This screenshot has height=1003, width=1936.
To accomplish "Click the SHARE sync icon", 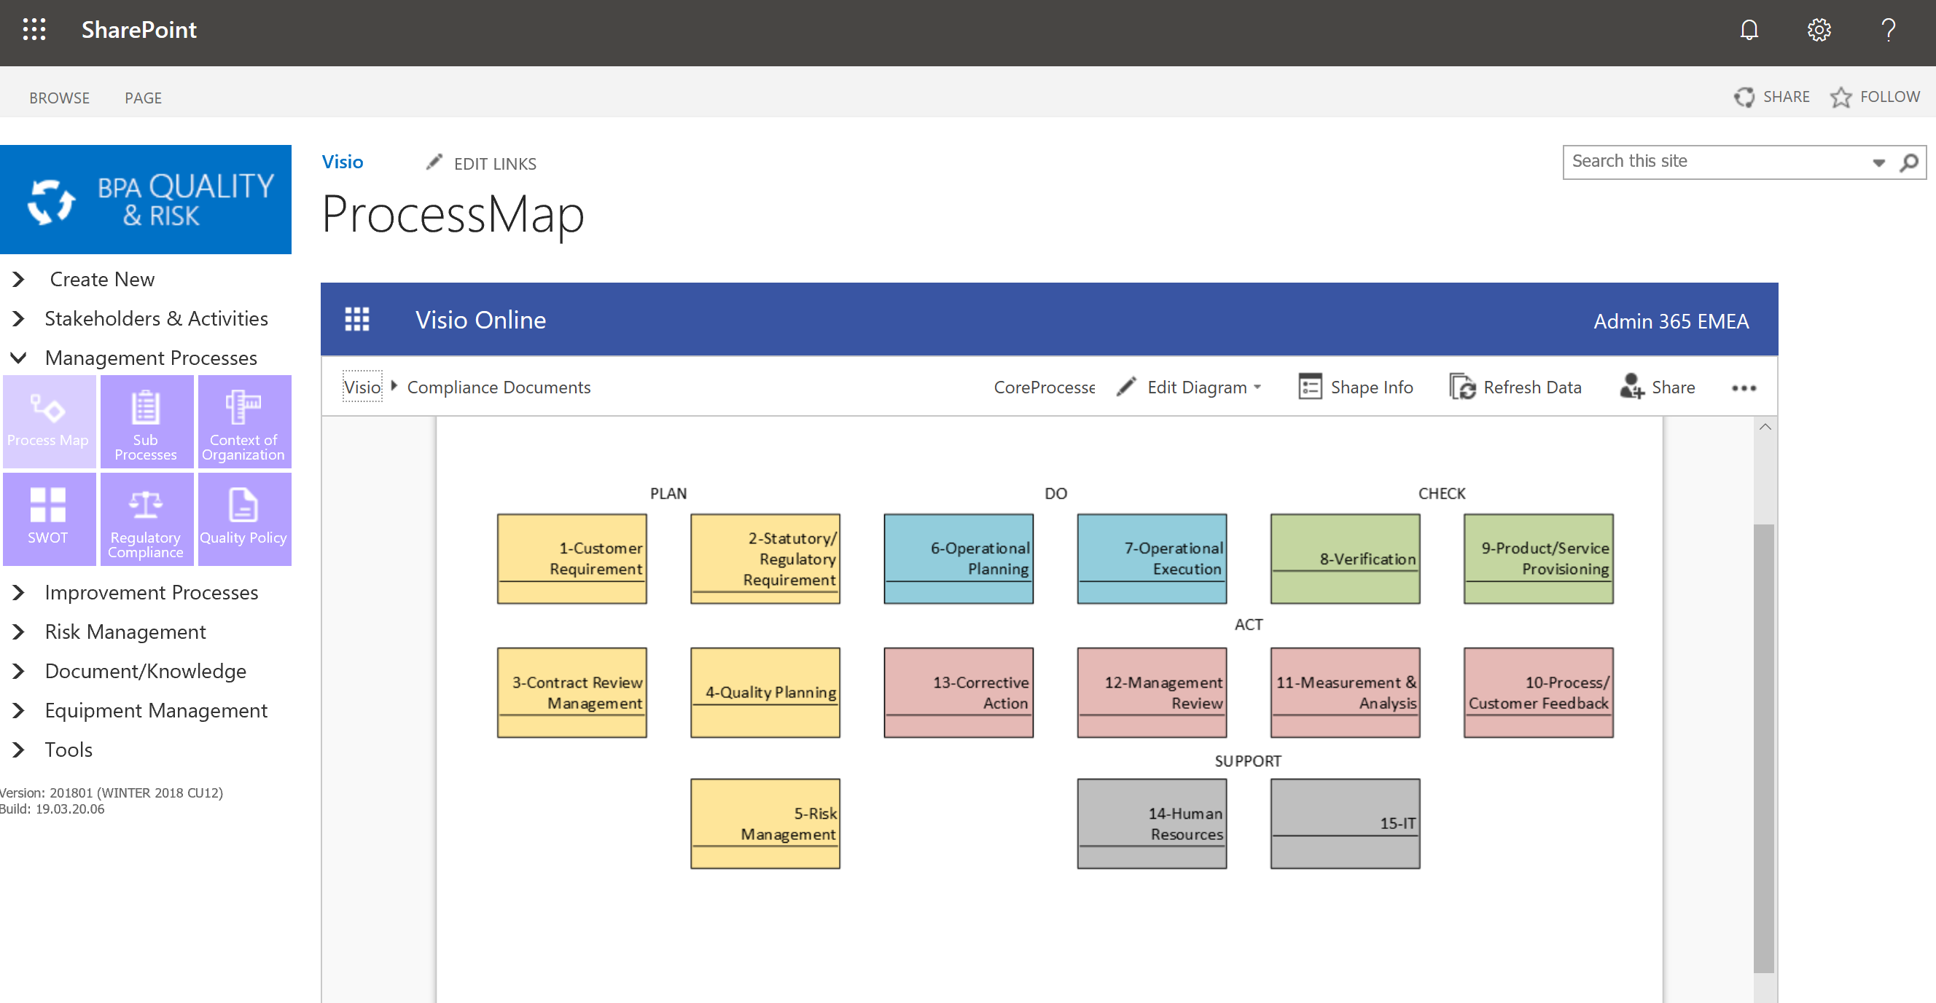I will [x=1744, y=97].
